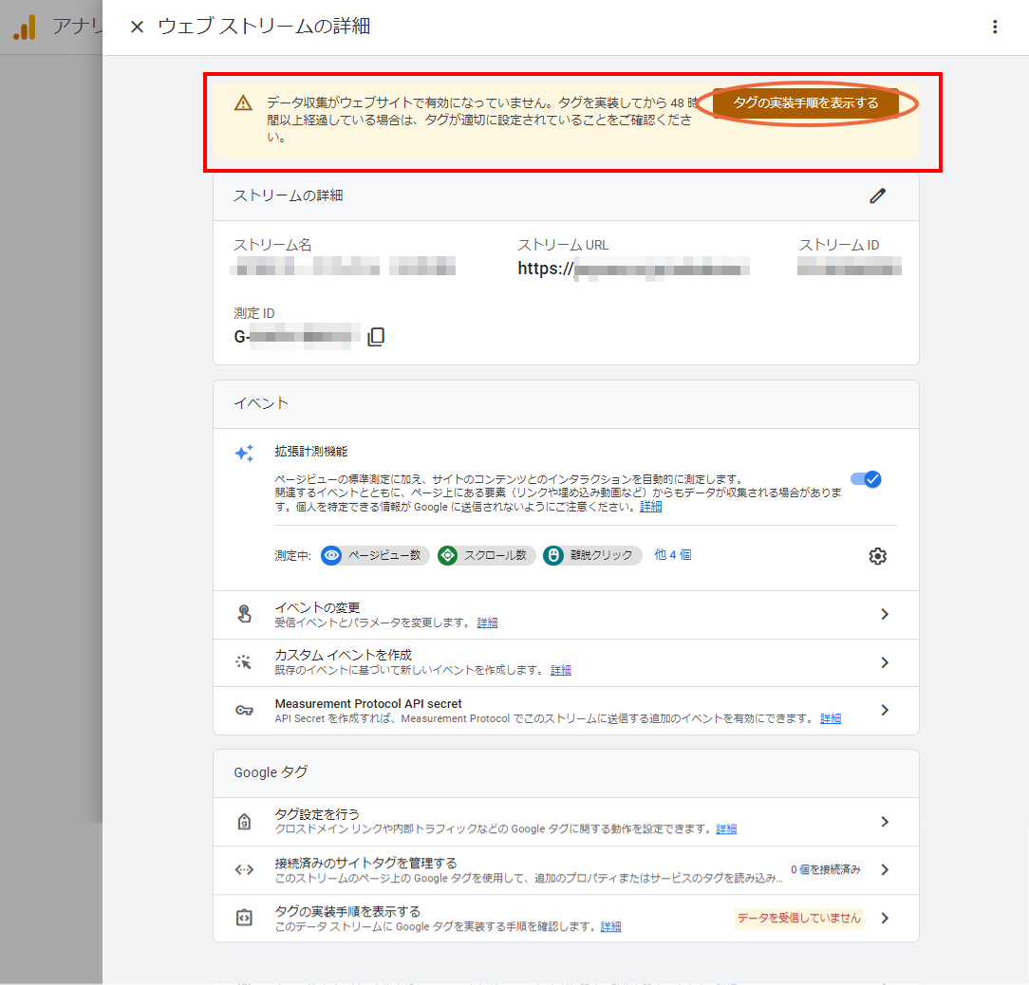The image size is (1029, 985).
Task: Copy the measurement ID with the copy icon
Action: 376,337
